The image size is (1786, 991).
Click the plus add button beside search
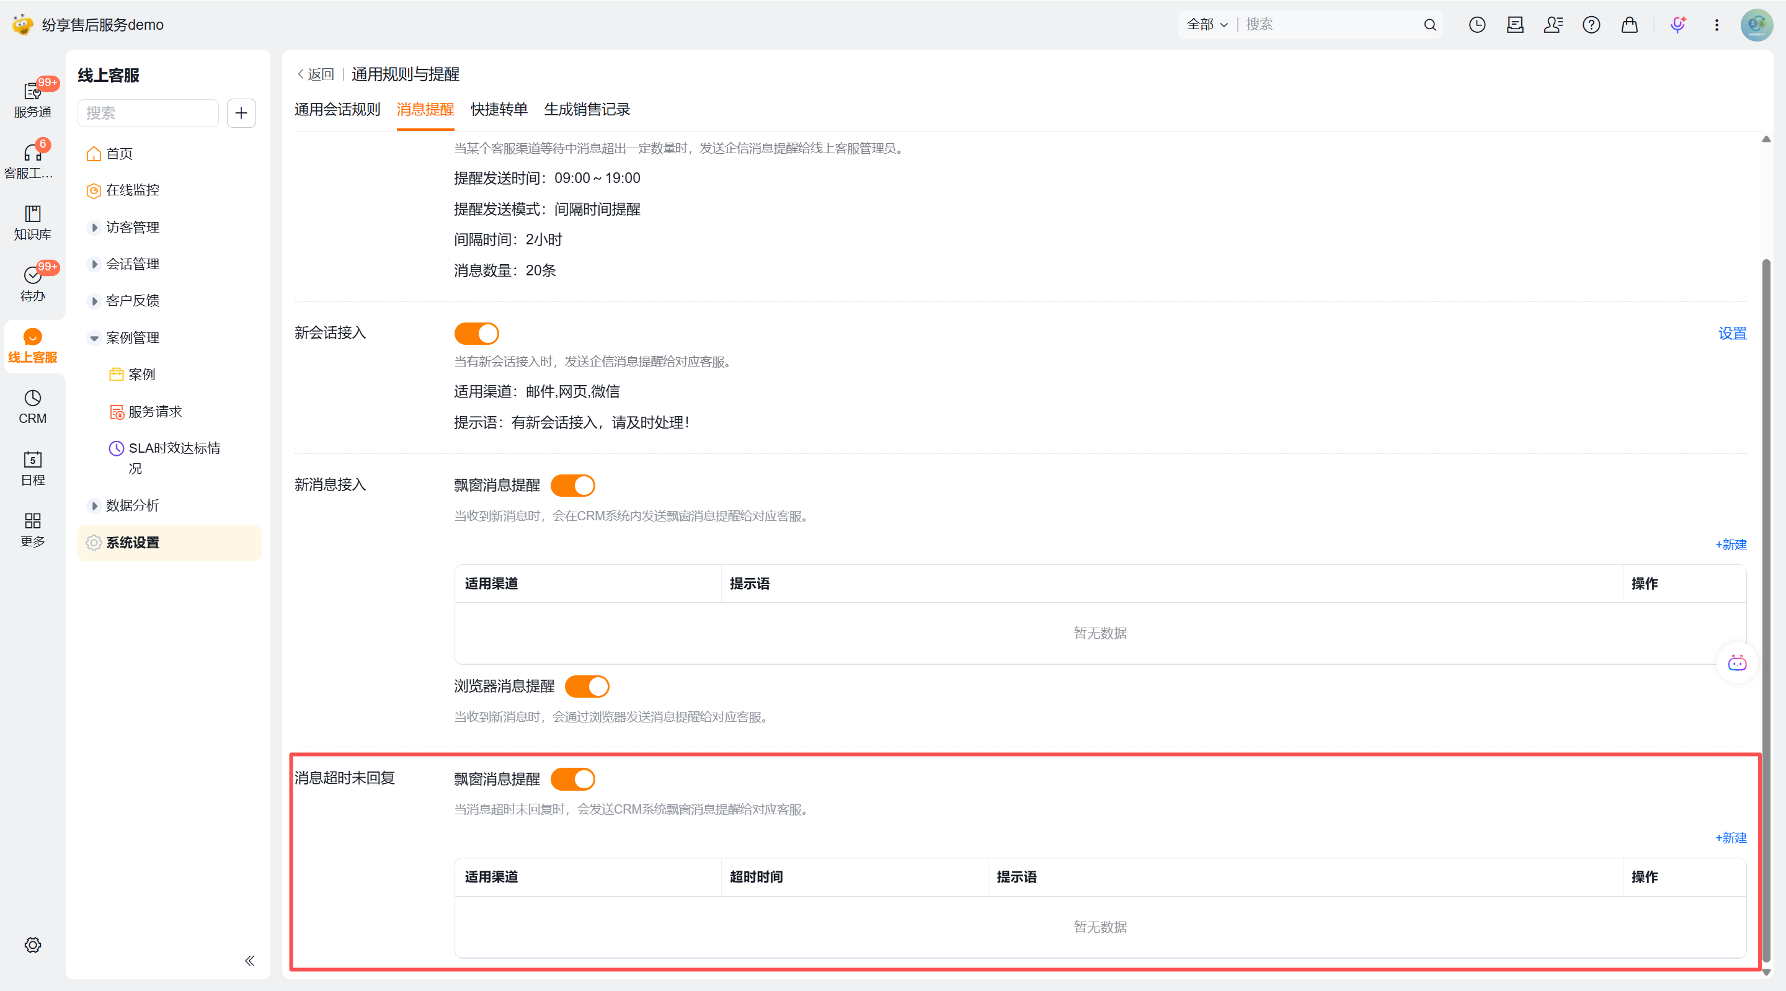241,113
